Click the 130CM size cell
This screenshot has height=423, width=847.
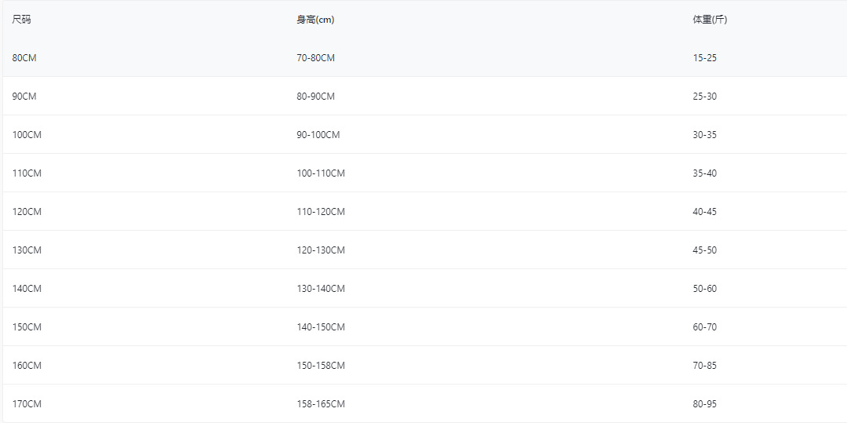[27, 250]
